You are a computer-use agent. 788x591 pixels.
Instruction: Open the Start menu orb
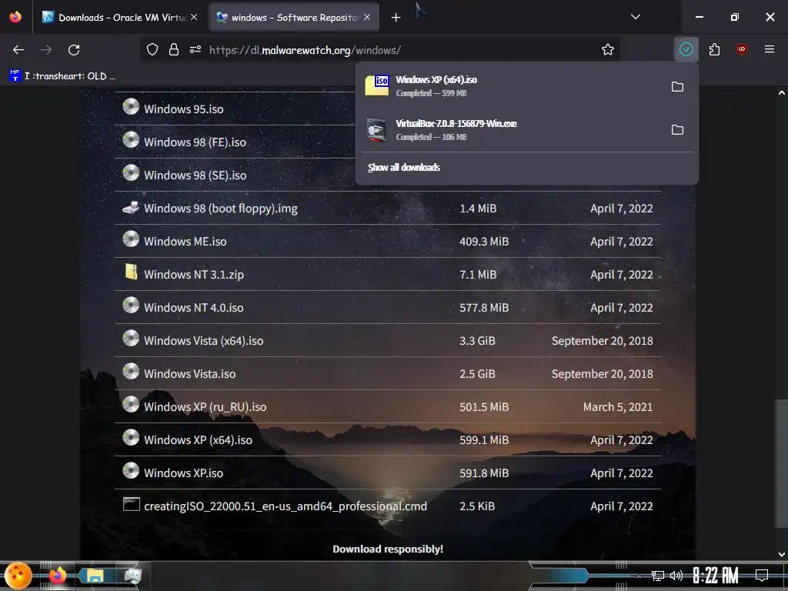tap(18, 576)
